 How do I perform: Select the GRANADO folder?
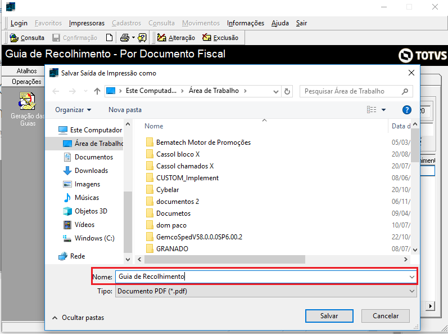(167, 249)
